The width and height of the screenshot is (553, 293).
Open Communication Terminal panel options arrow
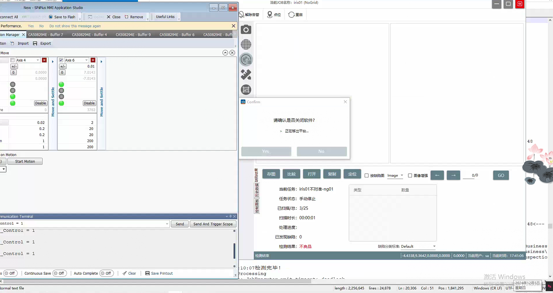227,216
